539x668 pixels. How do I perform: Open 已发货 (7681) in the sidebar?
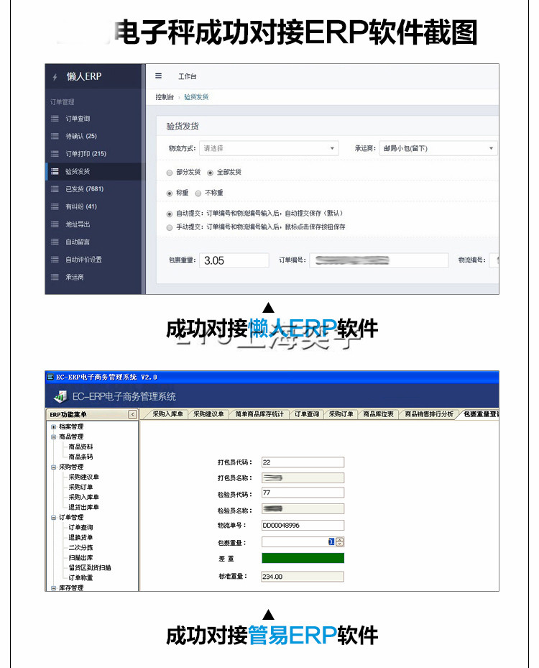pyautogui.click(x=84, y=188)
